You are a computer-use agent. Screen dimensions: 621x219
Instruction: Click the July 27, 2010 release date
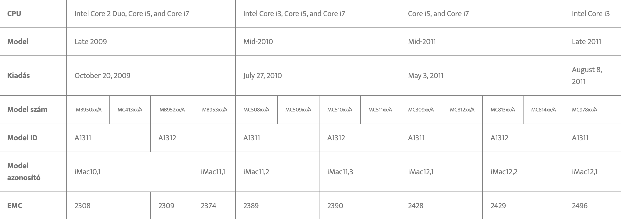point(262,76)
